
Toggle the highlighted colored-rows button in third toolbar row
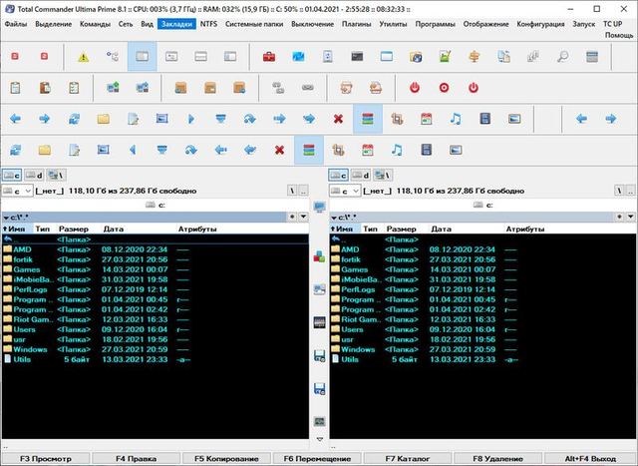point(367,120)
